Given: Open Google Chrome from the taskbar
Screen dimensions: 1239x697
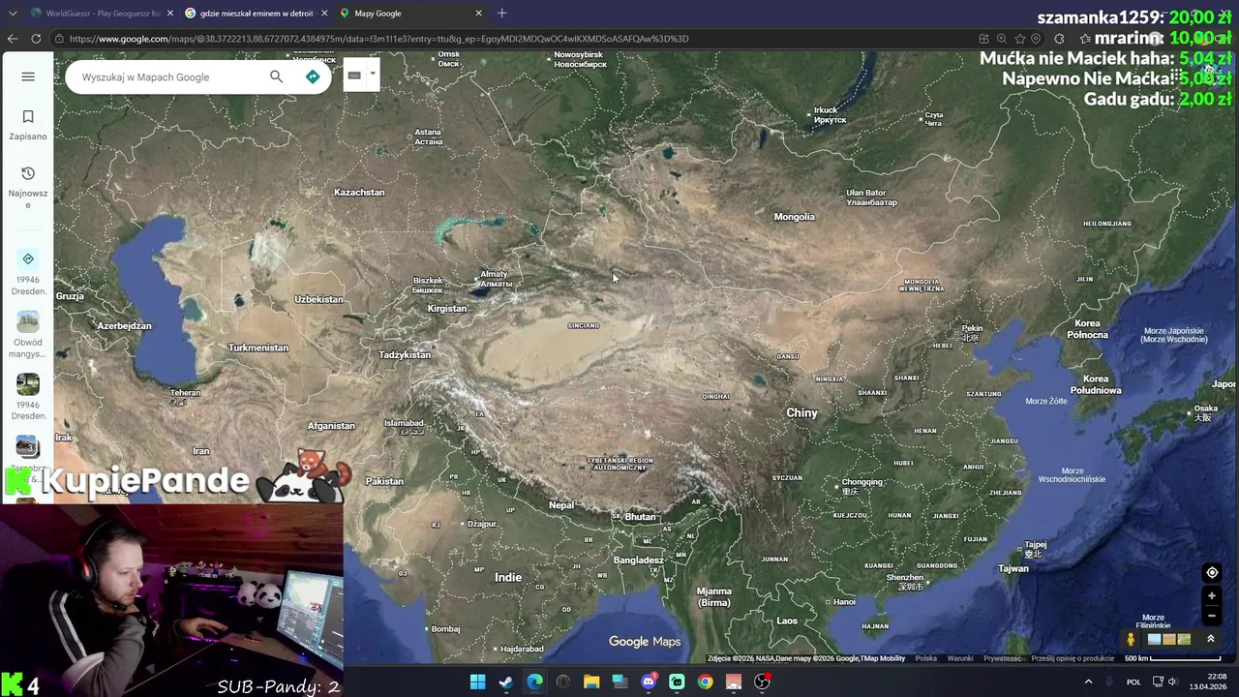Looking at the screenshot, I should [x=706, y=682].
